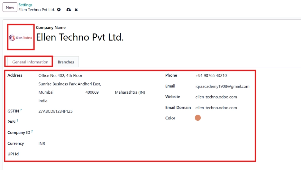
Task: Click the Ellen Techno company logo
Action: coord(21,37)
